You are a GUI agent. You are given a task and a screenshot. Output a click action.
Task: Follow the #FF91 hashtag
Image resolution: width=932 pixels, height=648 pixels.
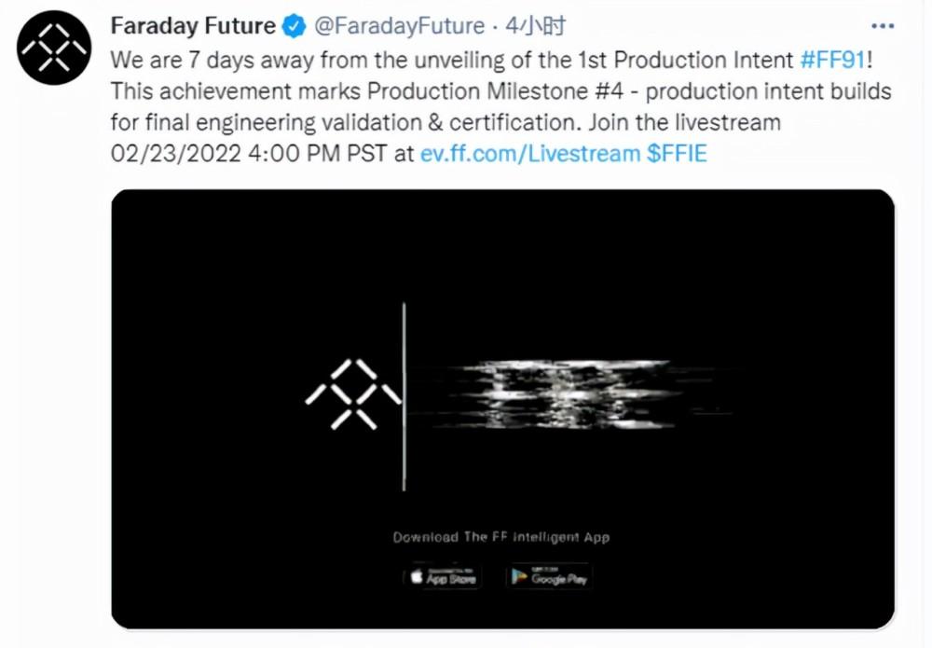(832, 60)
